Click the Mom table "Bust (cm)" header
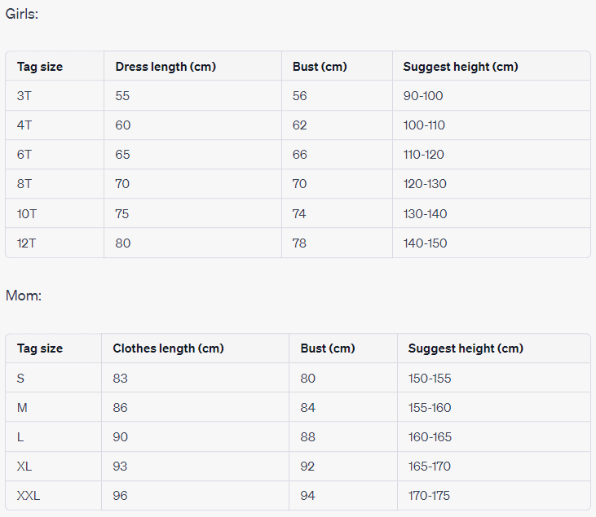 click(328, 348)
